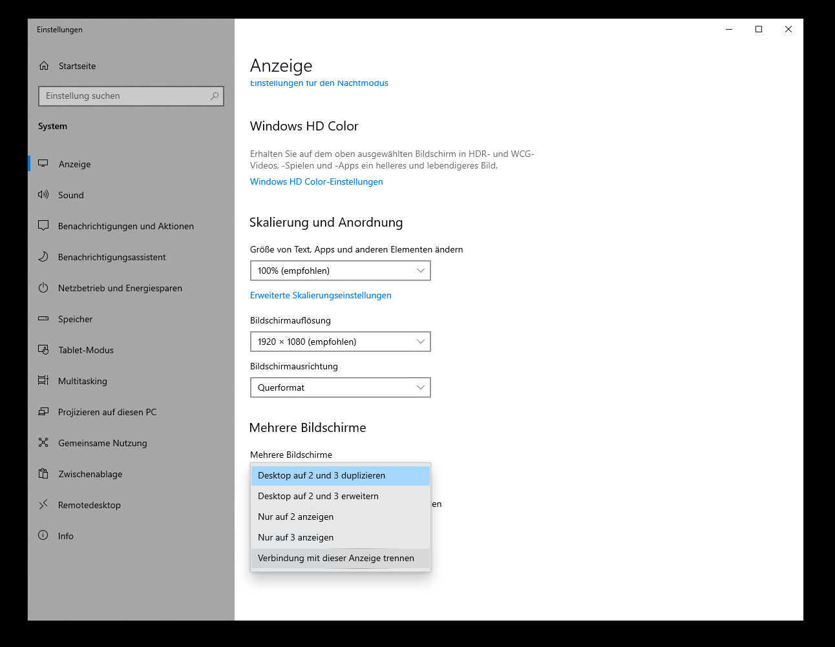Focus the Einstellung suchen search field
The image size is (835, 647).
point(131,96)
